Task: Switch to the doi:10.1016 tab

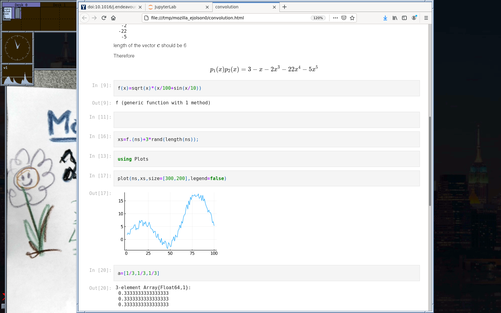Action: (x=109, y=7)
